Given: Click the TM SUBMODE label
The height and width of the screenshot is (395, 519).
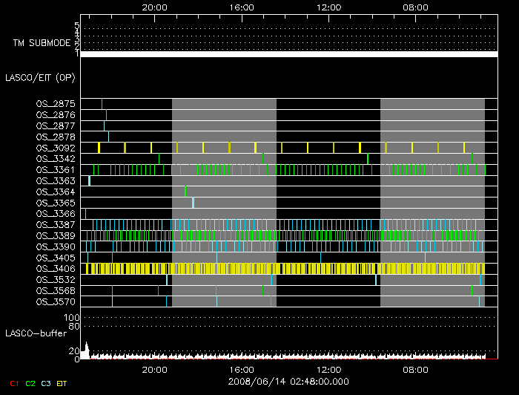Looking at the screenshot, I should tap(42, 43).
